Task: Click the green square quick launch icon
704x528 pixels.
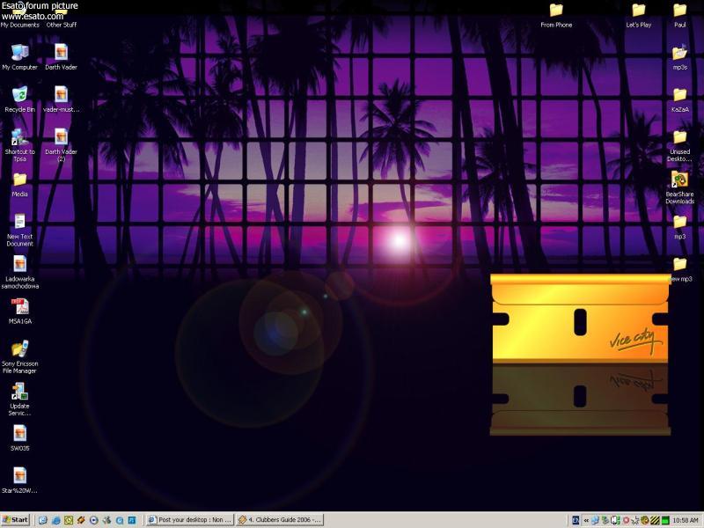Action: pyautogui.click(x=69, y=520)
